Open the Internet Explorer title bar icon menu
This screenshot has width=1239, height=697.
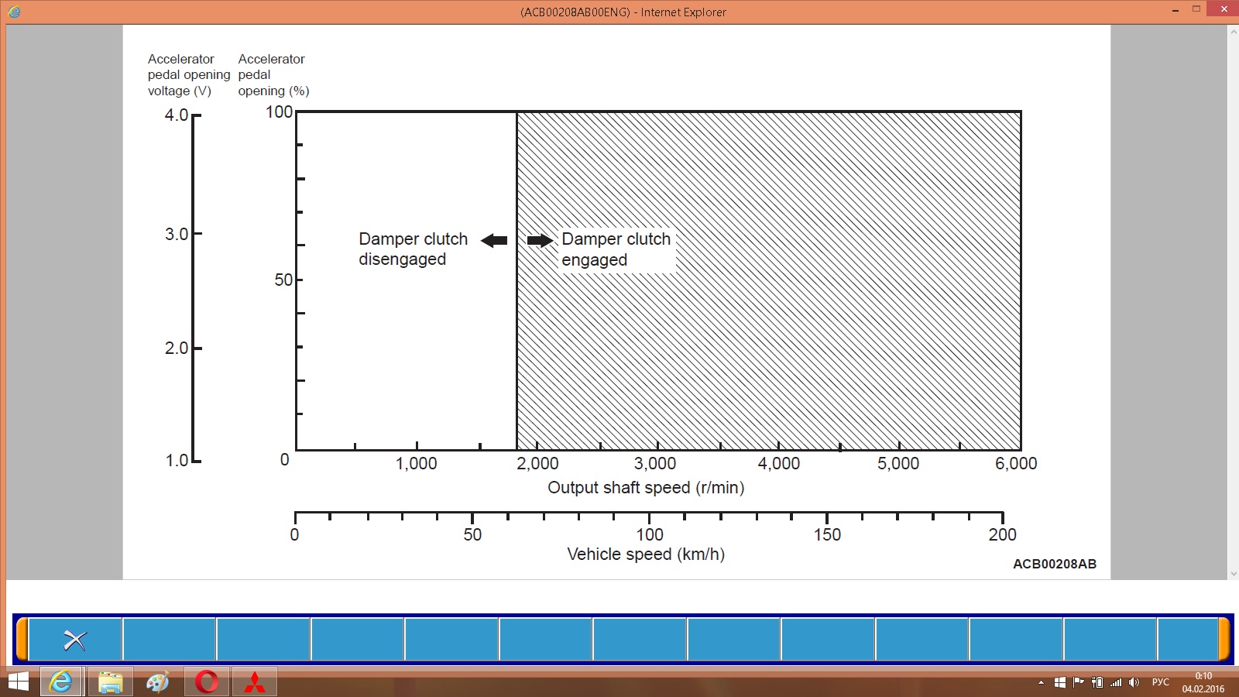(x=14, y=12)
